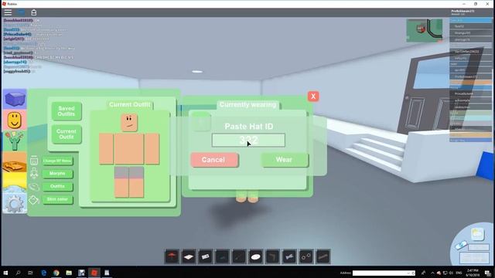
Task: Open the phone icon in the corner wheel
Action: [461, 245]
